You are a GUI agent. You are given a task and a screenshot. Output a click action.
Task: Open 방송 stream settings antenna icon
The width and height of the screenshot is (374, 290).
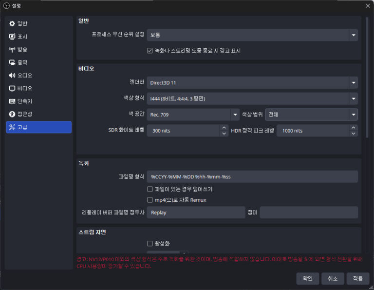(x=12, y=50)
